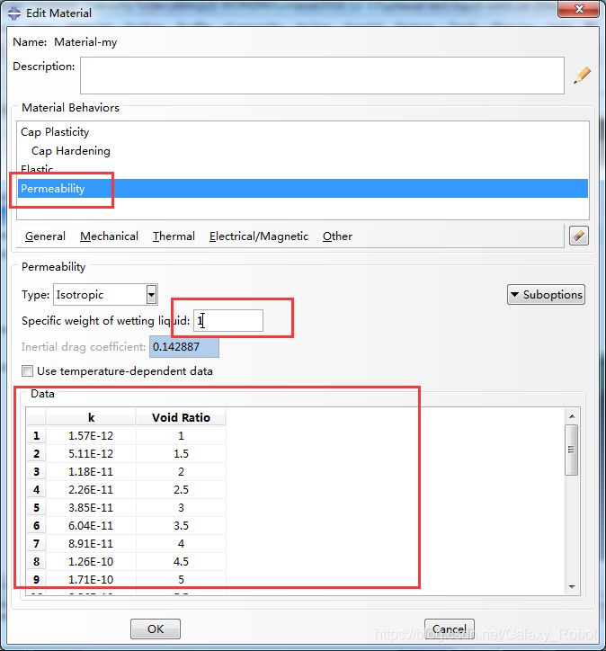Click Void Ratio cell with value 4
Screen dimensions: 606x651
coord(181,543)
